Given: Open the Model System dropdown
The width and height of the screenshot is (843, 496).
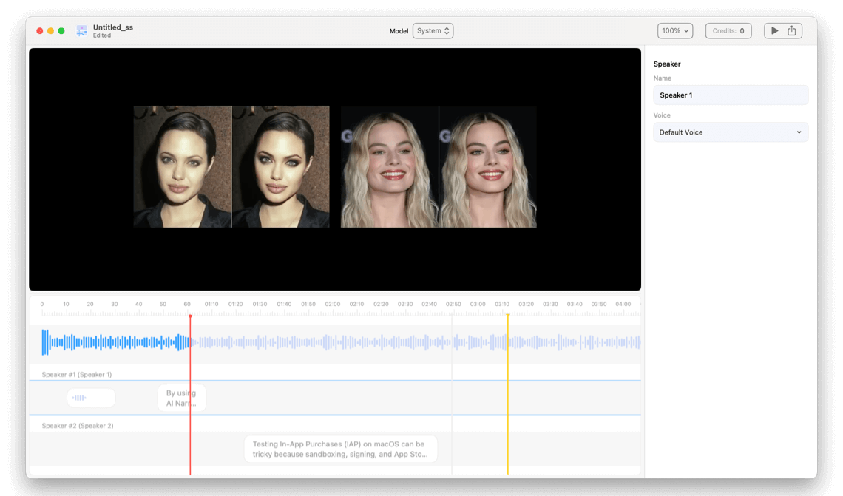Looking at the screenshot, I should 433,31.
